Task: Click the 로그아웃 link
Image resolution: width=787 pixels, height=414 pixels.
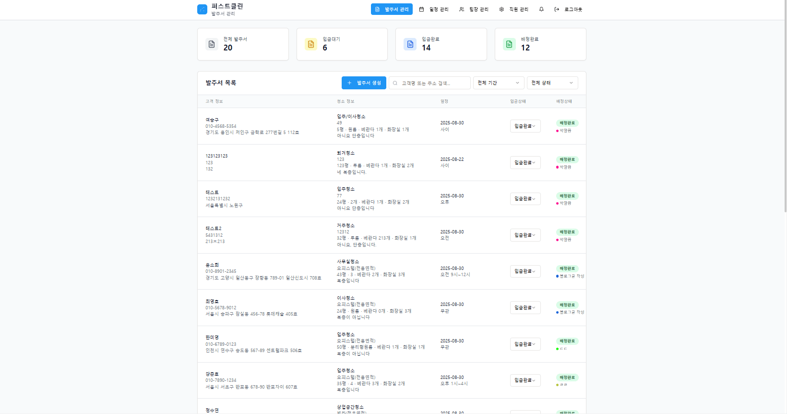Action: pos(569,9)
